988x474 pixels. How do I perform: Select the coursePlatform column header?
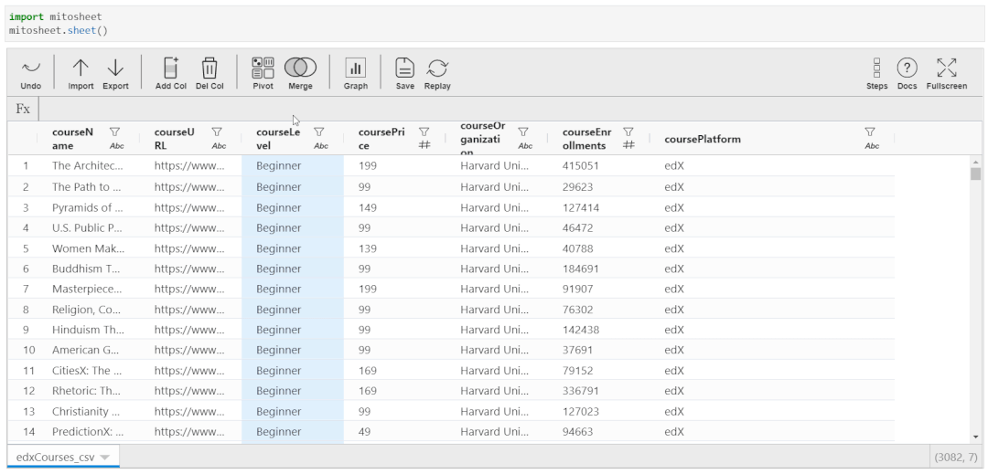[x=702, y=139]
